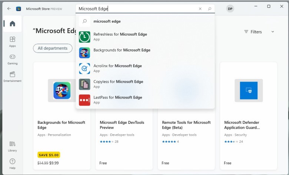This screenshot has height=175, width=289.
Task: Choose LastPass for Microsoft Edge suggestion
Action: pos(117,100)
